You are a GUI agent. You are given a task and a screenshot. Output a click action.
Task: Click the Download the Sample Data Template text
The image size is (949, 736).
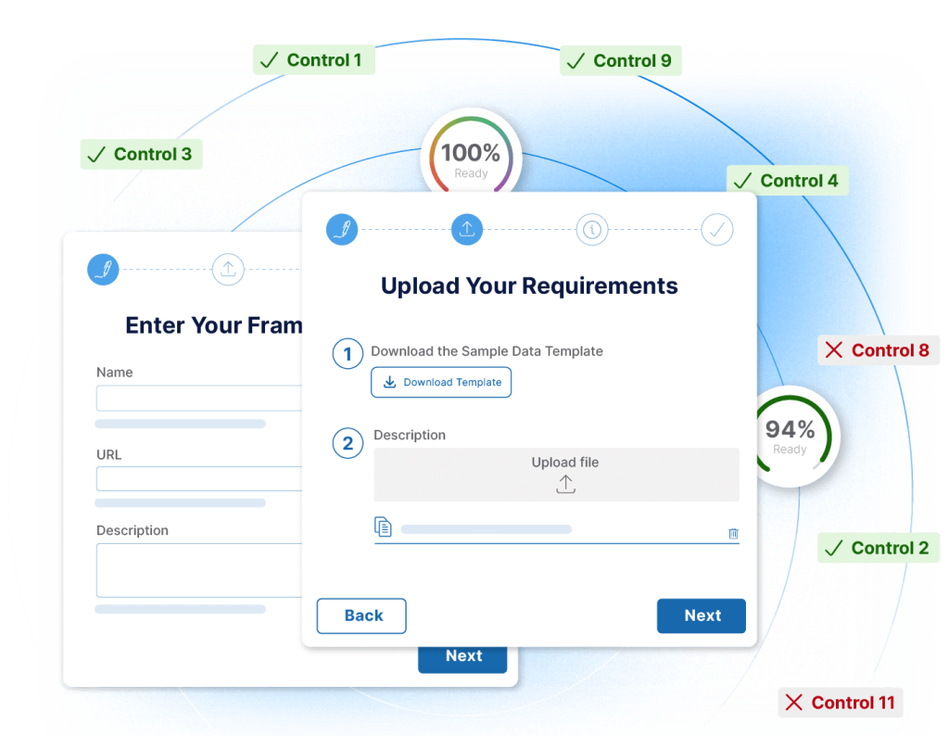point(487,351)
